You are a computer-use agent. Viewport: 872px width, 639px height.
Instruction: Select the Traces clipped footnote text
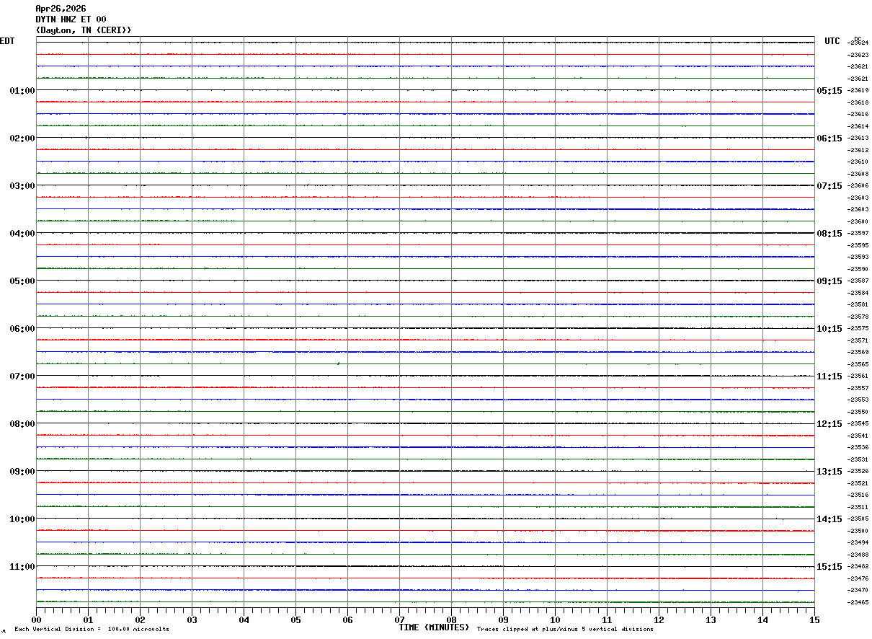pyautogui.click(x=565, y=630)
